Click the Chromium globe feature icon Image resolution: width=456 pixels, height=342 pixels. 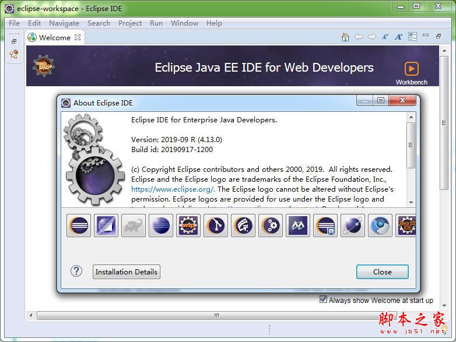[x=380, y=225]
